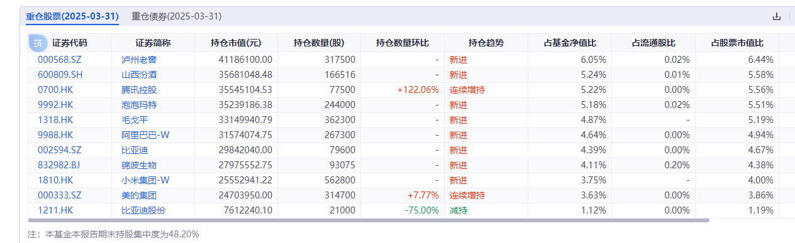795x243 pixels.
Task: Select the 重仓股票(2025-03-31) tab
Action: (72, 16)
